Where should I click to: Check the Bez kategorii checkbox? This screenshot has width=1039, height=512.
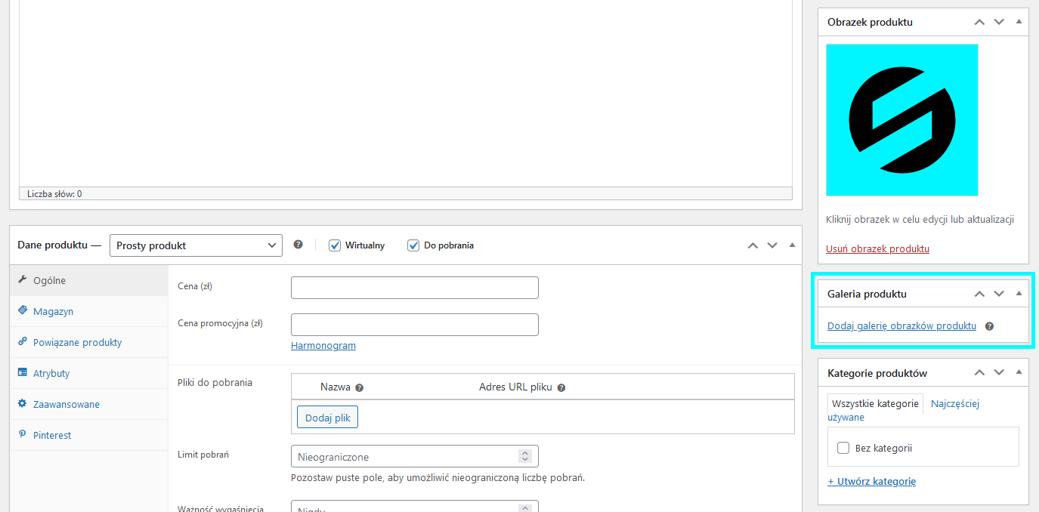click(x=843, y=447)
